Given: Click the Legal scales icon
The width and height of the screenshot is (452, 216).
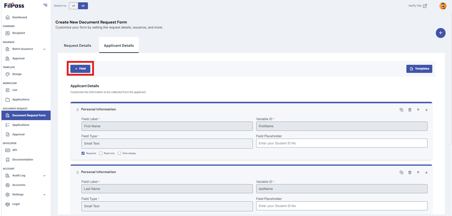Looking at the screenshot, I should click(8, 204).
